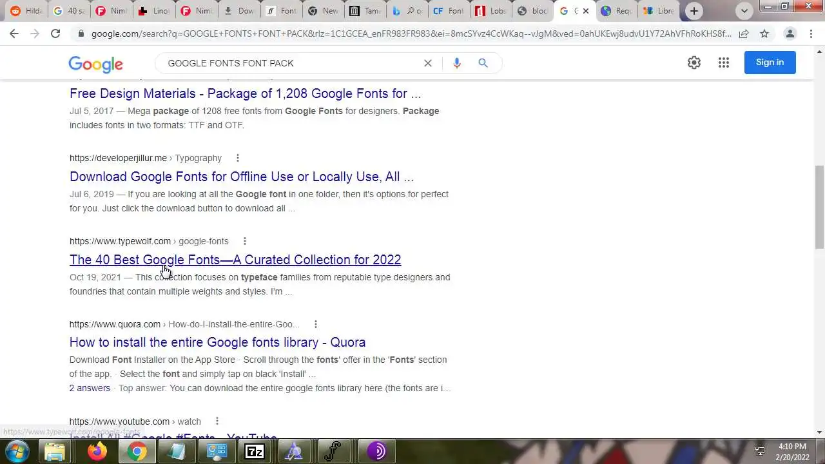Click the share page icon in address bar
This screenshot has width=825, height=464.
click(x=743, y=34)
